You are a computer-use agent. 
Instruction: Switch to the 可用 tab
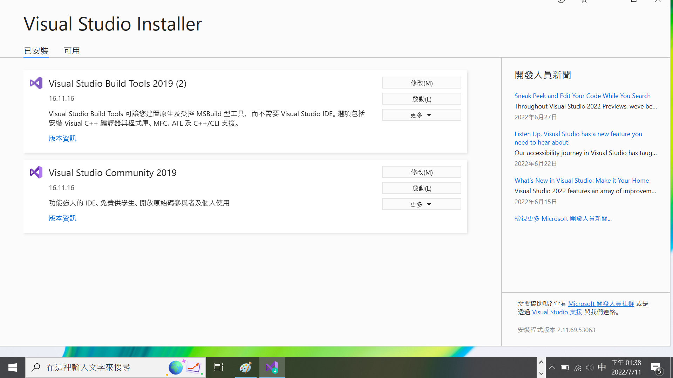point(72,51)
